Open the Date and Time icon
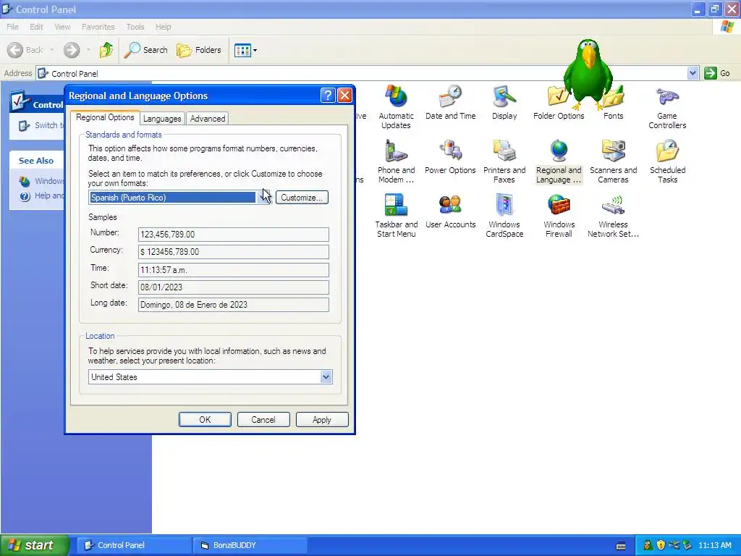The image size is (741, 556). pos(450,102)
